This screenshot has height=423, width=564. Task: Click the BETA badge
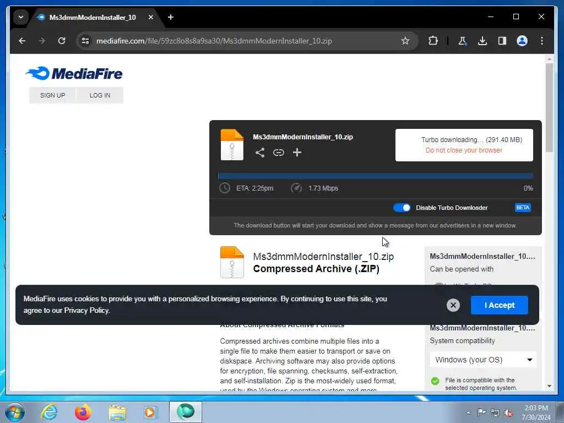coord(523,208)
